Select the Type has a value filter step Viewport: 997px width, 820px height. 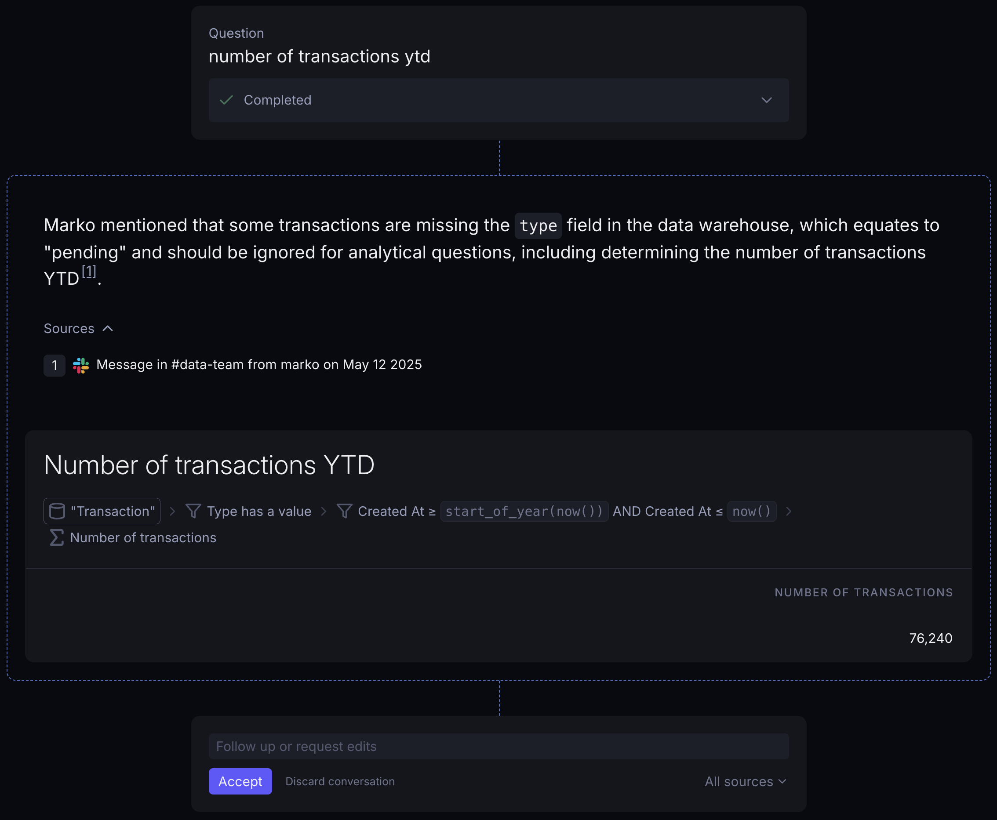click(259, 511)
